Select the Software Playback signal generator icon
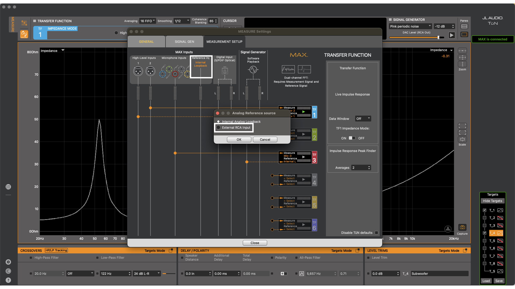 [x=253, y=70]
